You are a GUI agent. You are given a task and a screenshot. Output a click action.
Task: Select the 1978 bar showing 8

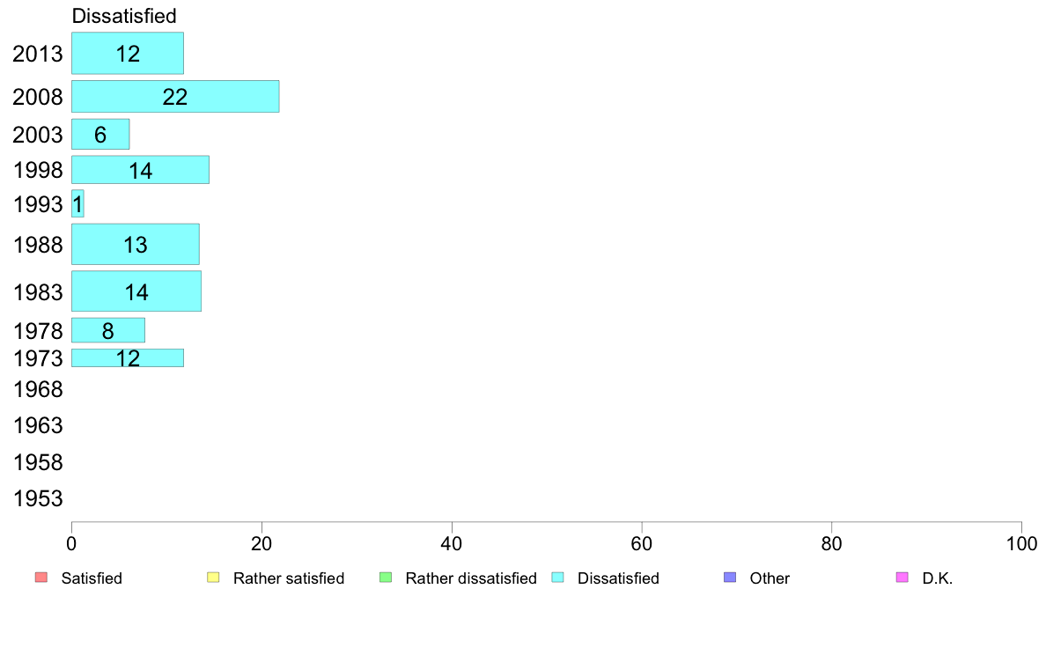click(x=108, y=330)
